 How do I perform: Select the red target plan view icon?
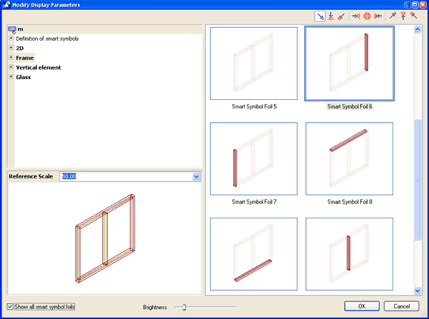tap(367, 16)
